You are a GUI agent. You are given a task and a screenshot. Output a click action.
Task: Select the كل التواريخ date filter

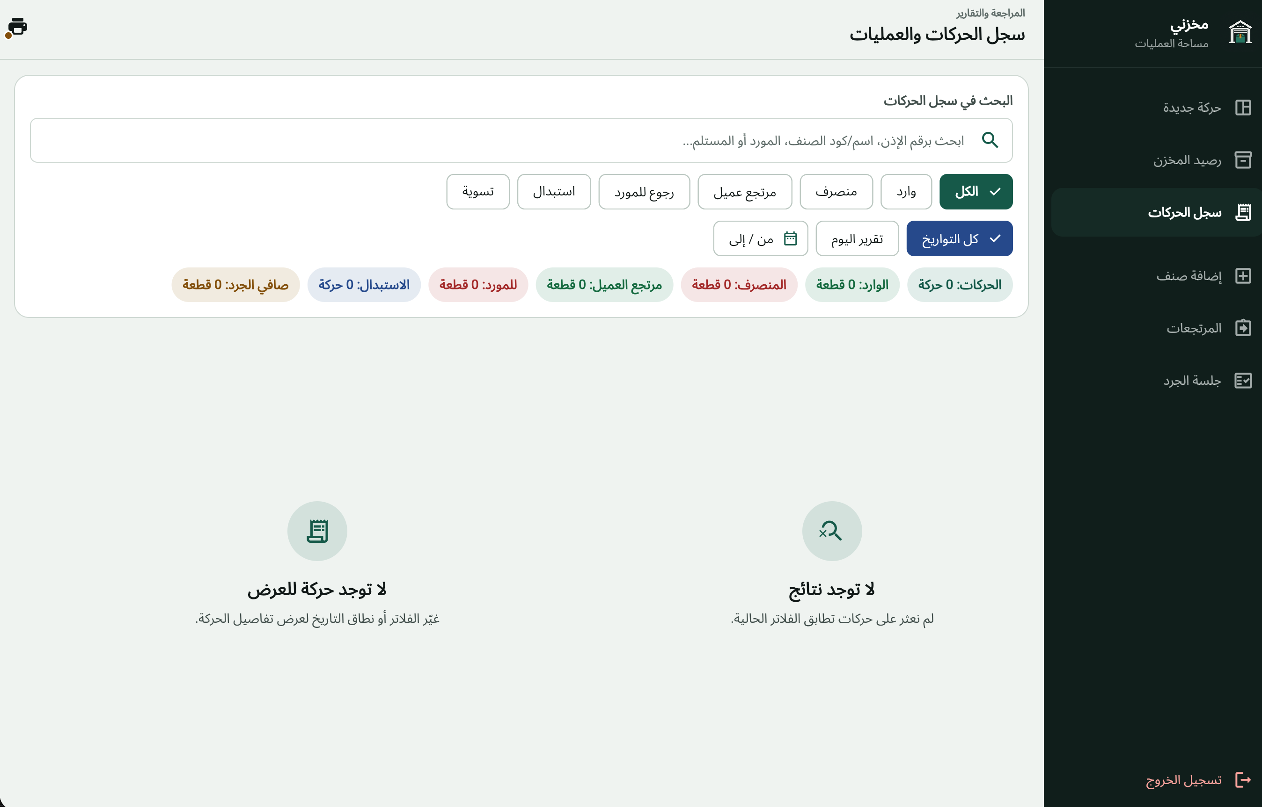click(959, 238)
